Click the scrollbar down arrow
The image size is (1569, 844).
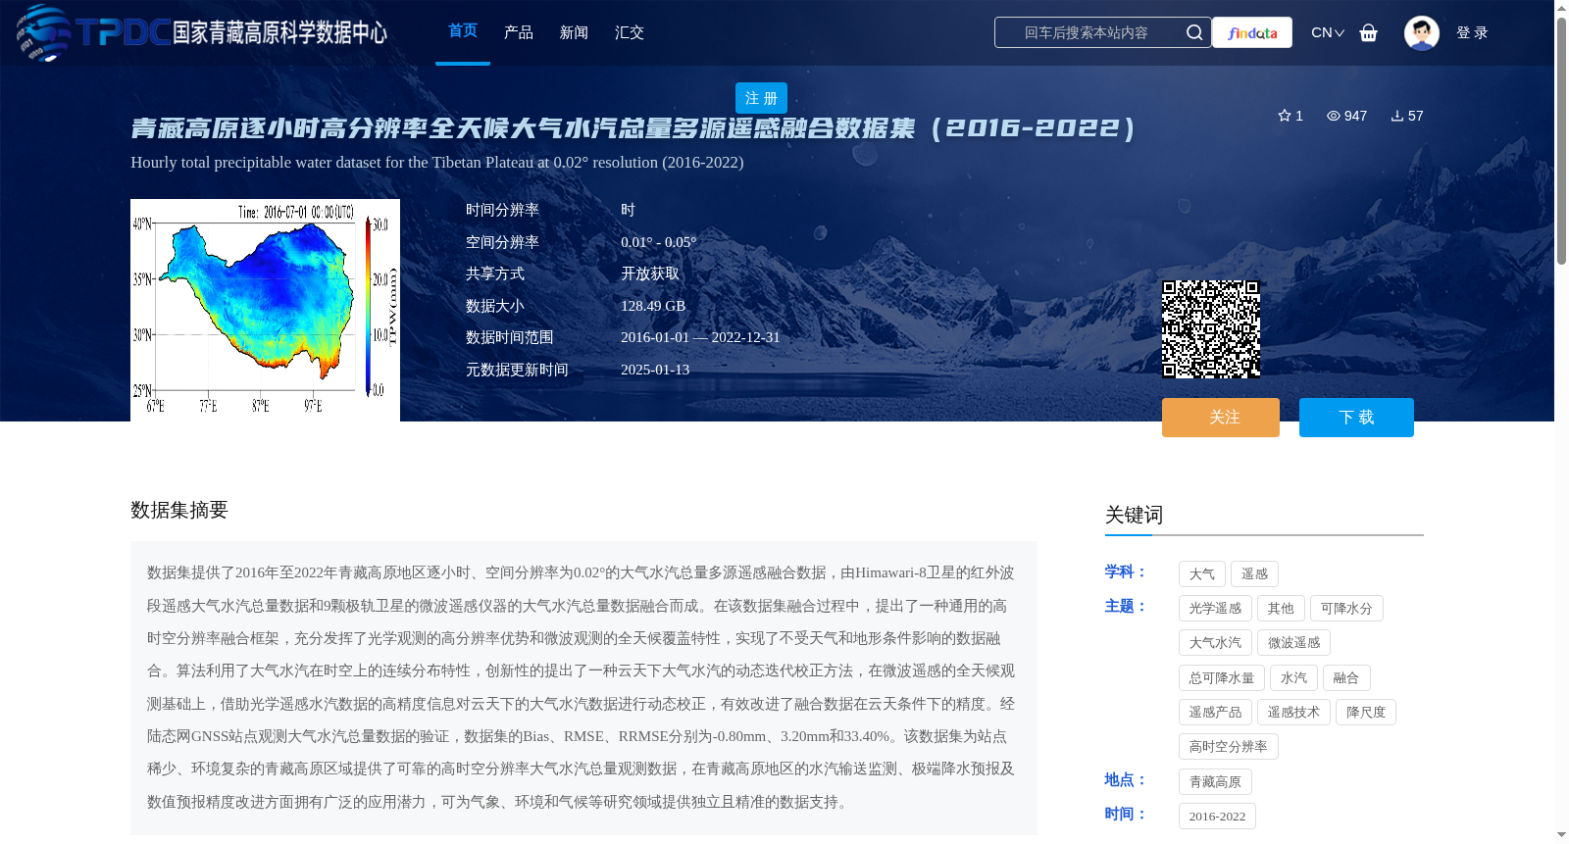coord(1561,835)
